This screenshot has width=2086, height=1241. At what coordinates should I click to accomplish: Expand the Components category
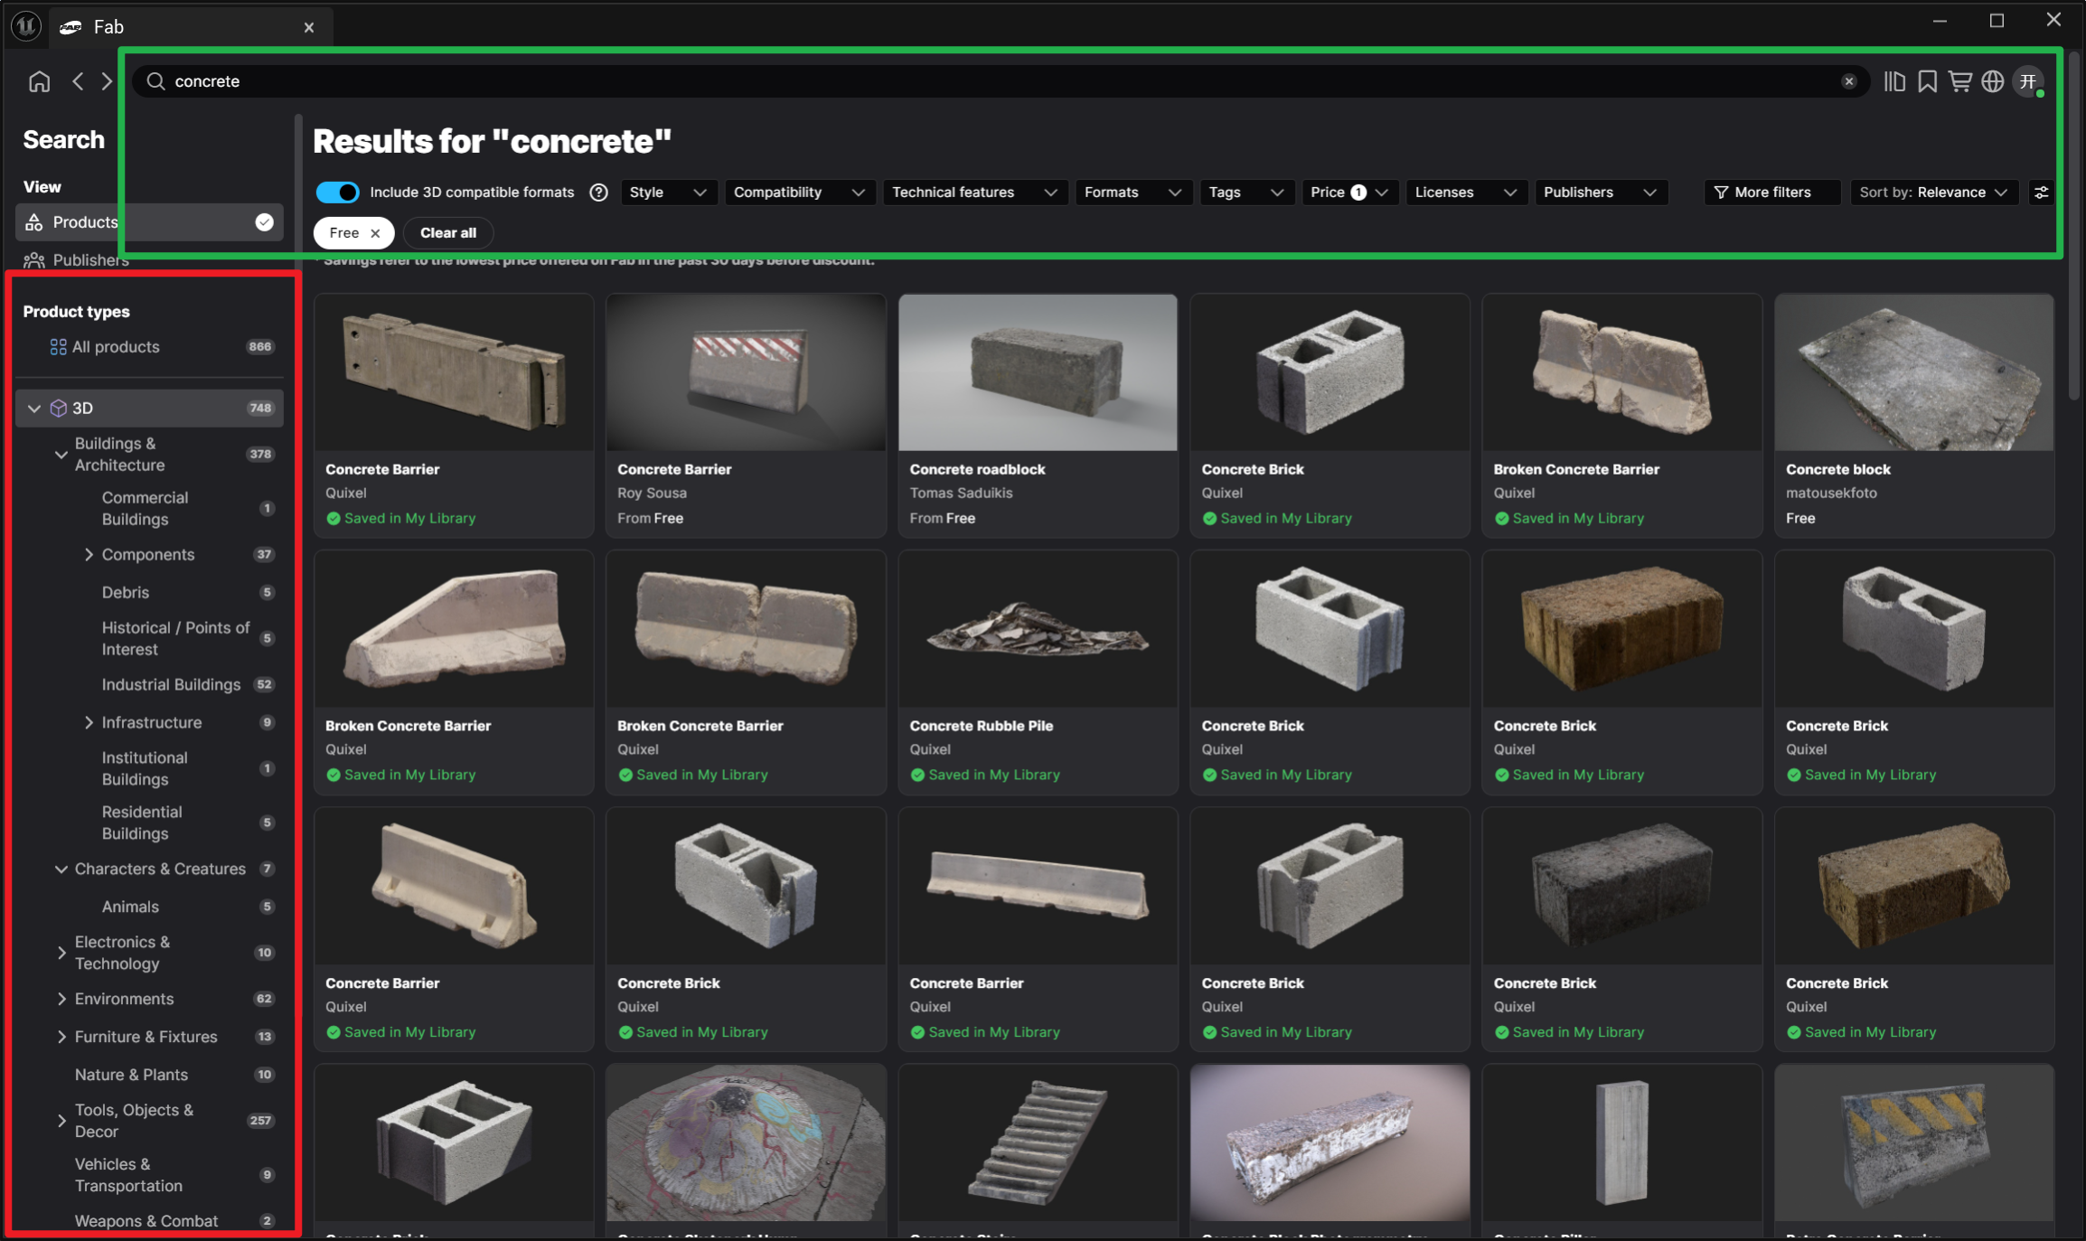89,555
